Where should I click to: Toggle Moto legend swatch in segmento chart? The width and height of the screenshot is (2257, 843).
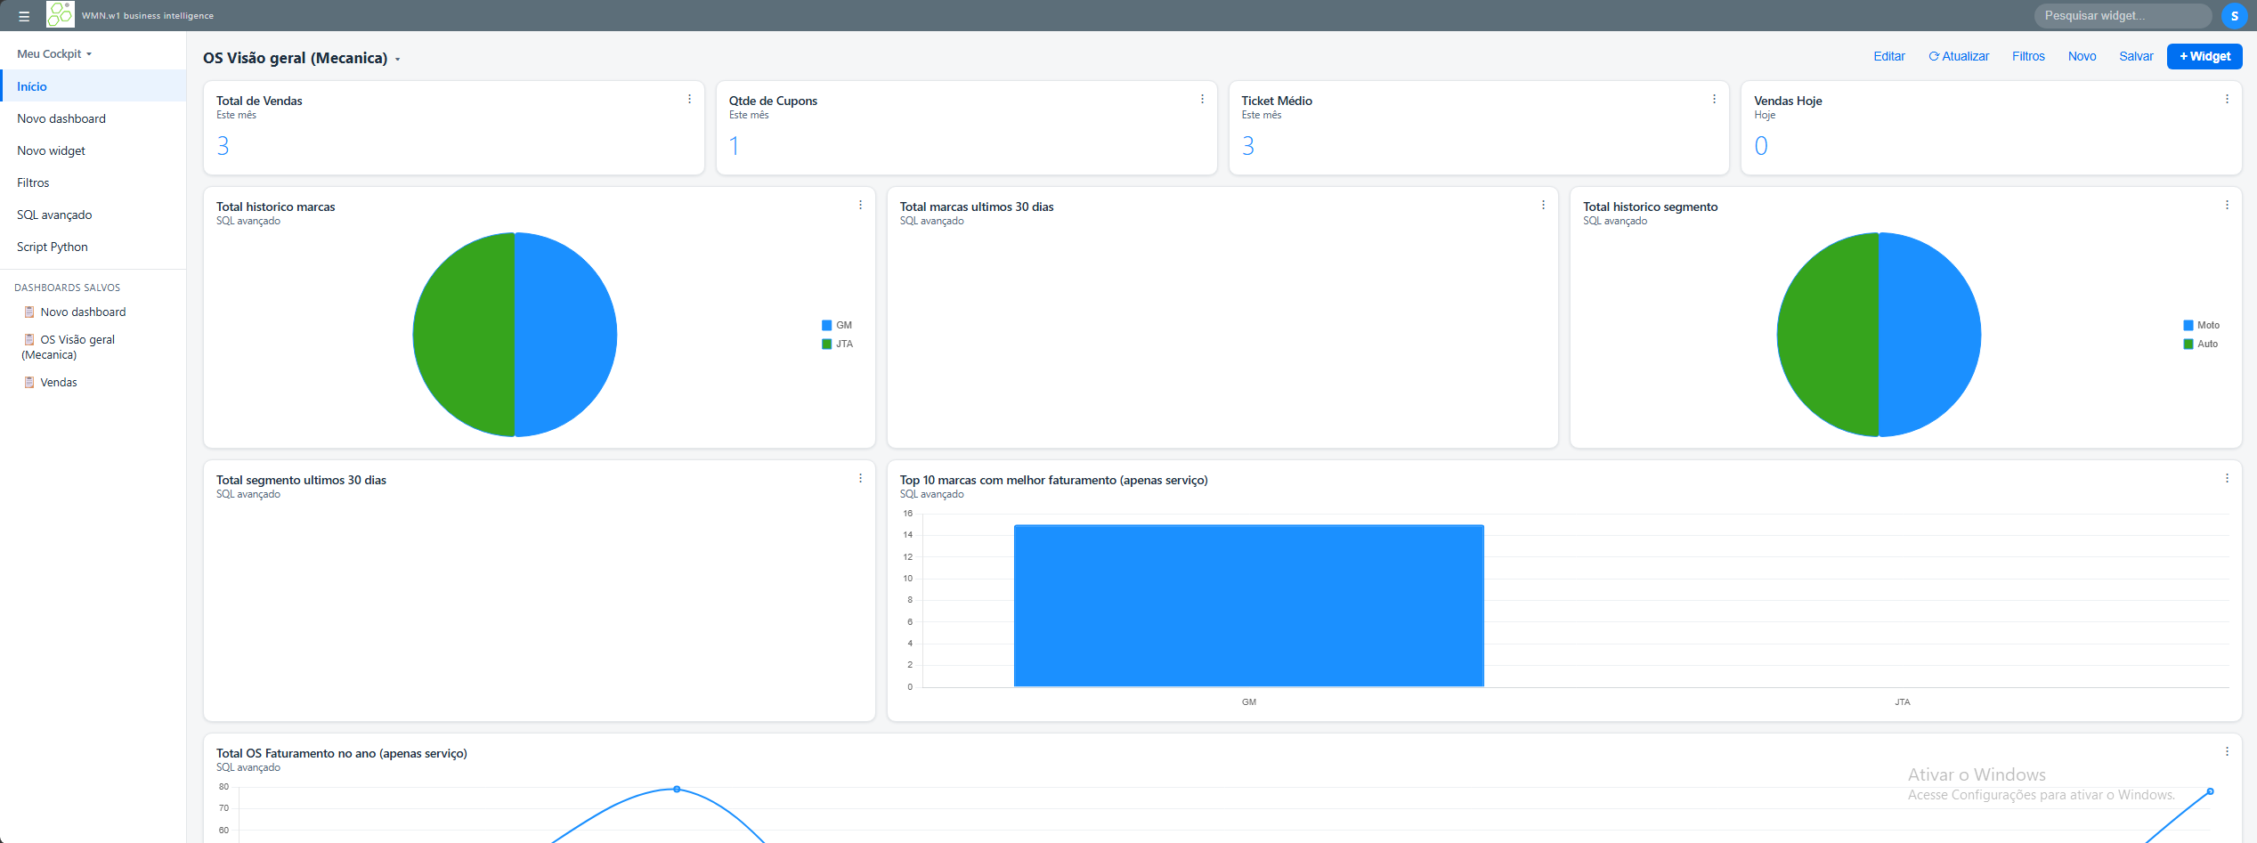coord(2188,325)
